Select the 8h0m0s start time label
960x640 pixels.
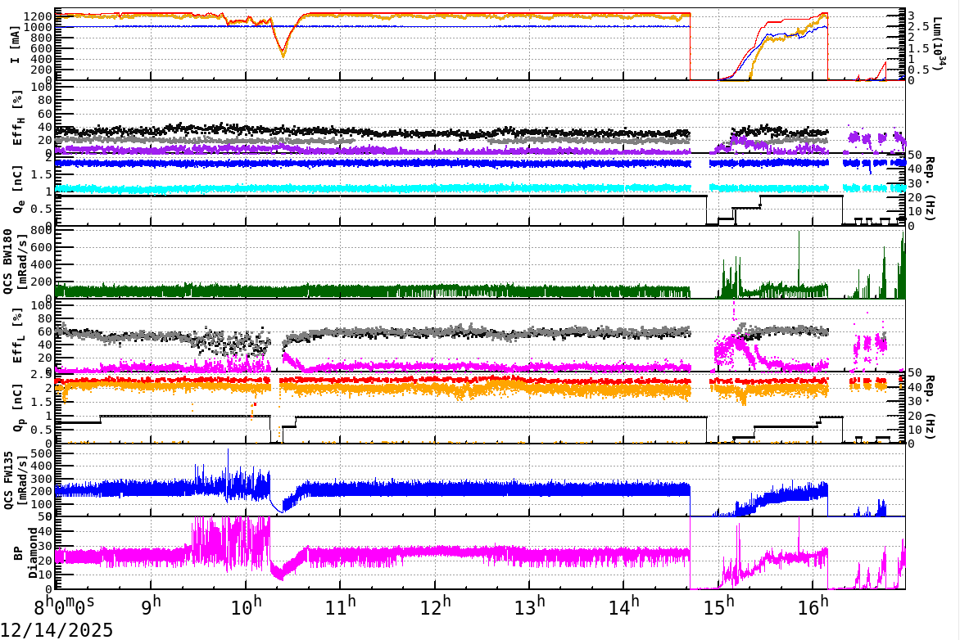tap(64, 606)
